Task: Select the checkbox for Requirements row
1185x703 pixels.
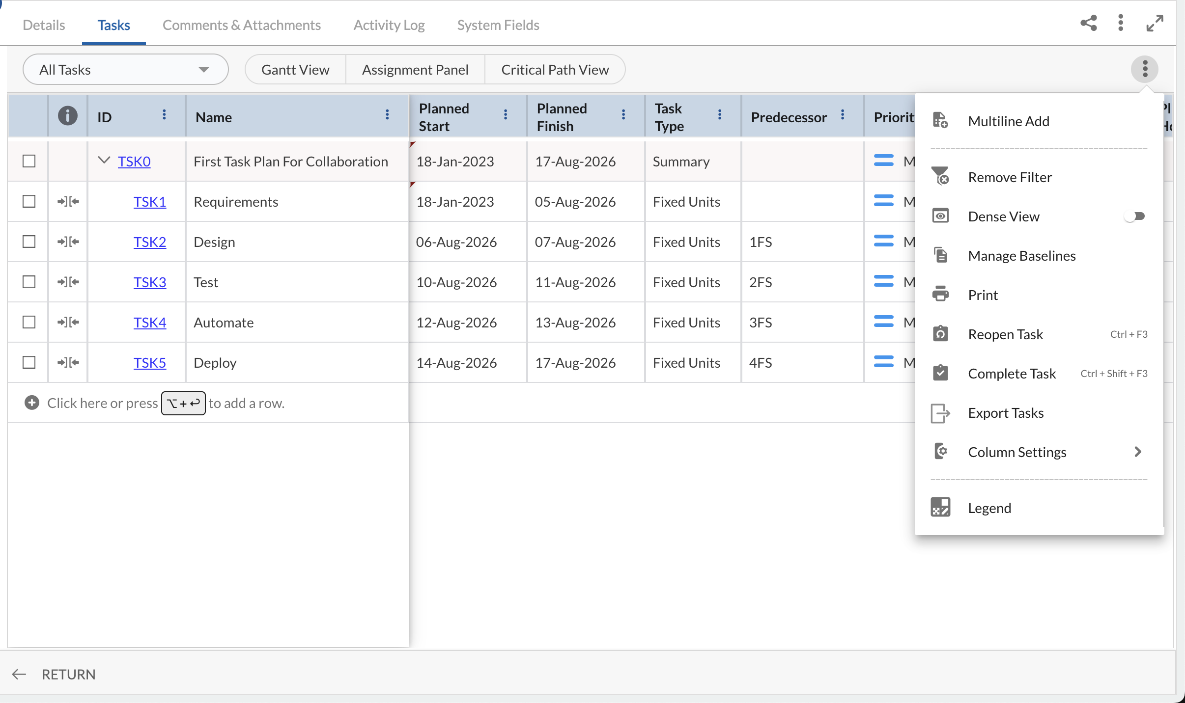Action: click(x=29, y=201)
